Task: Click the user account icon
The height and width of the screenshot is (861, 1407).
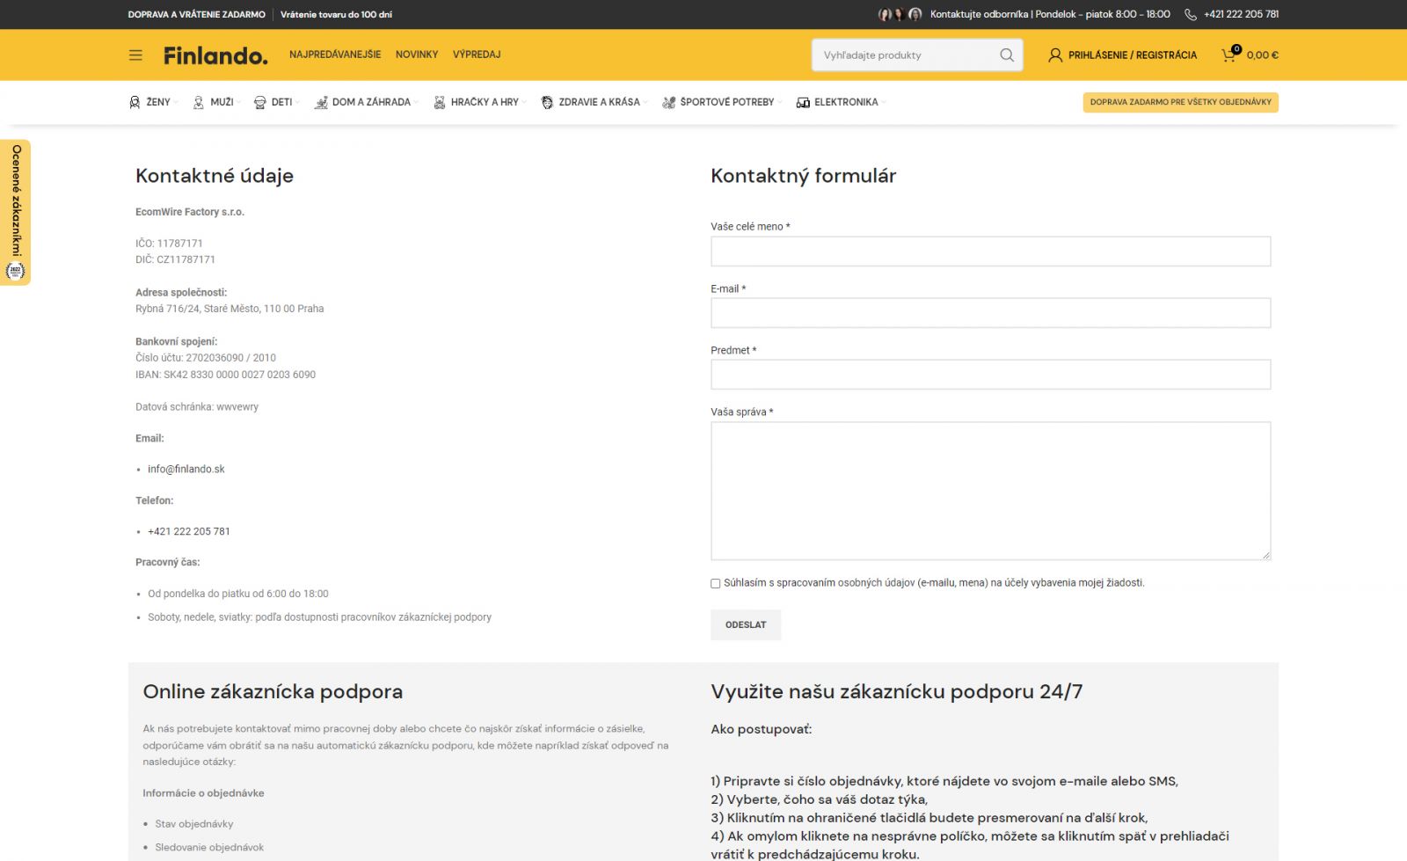Action: coord(1055,55)
